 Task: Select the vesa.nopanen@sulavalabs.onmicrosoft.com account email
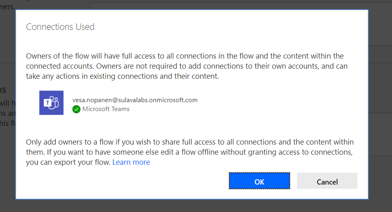135,100
